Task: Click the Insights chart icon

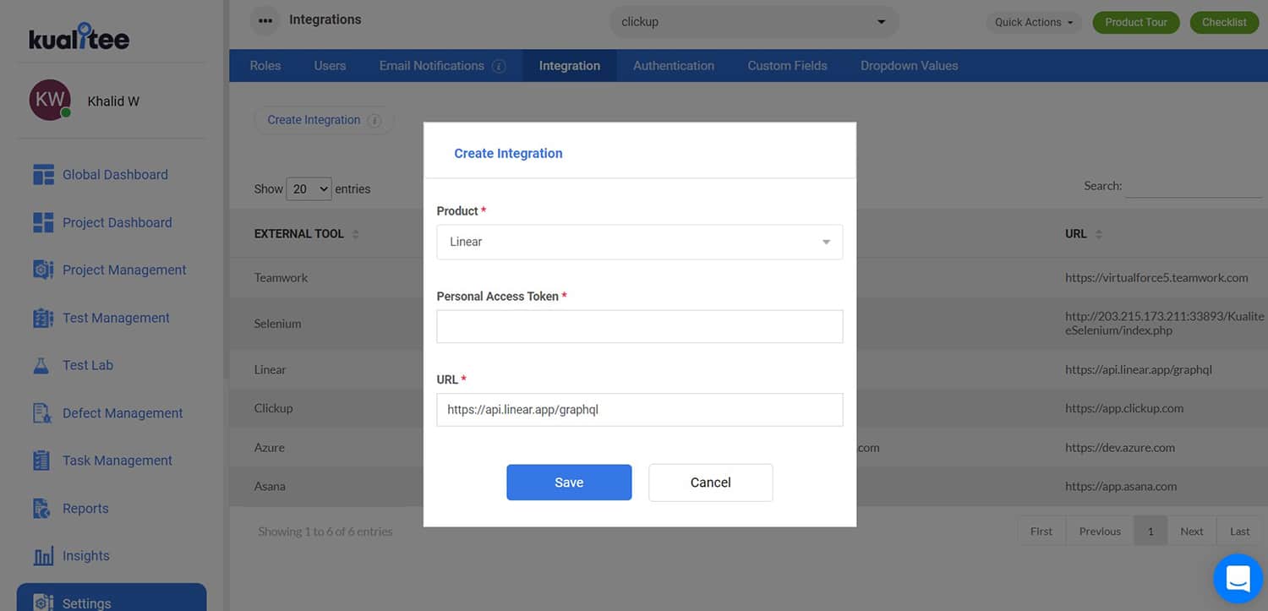Action: pyautogui.click(x=43, y=556)
